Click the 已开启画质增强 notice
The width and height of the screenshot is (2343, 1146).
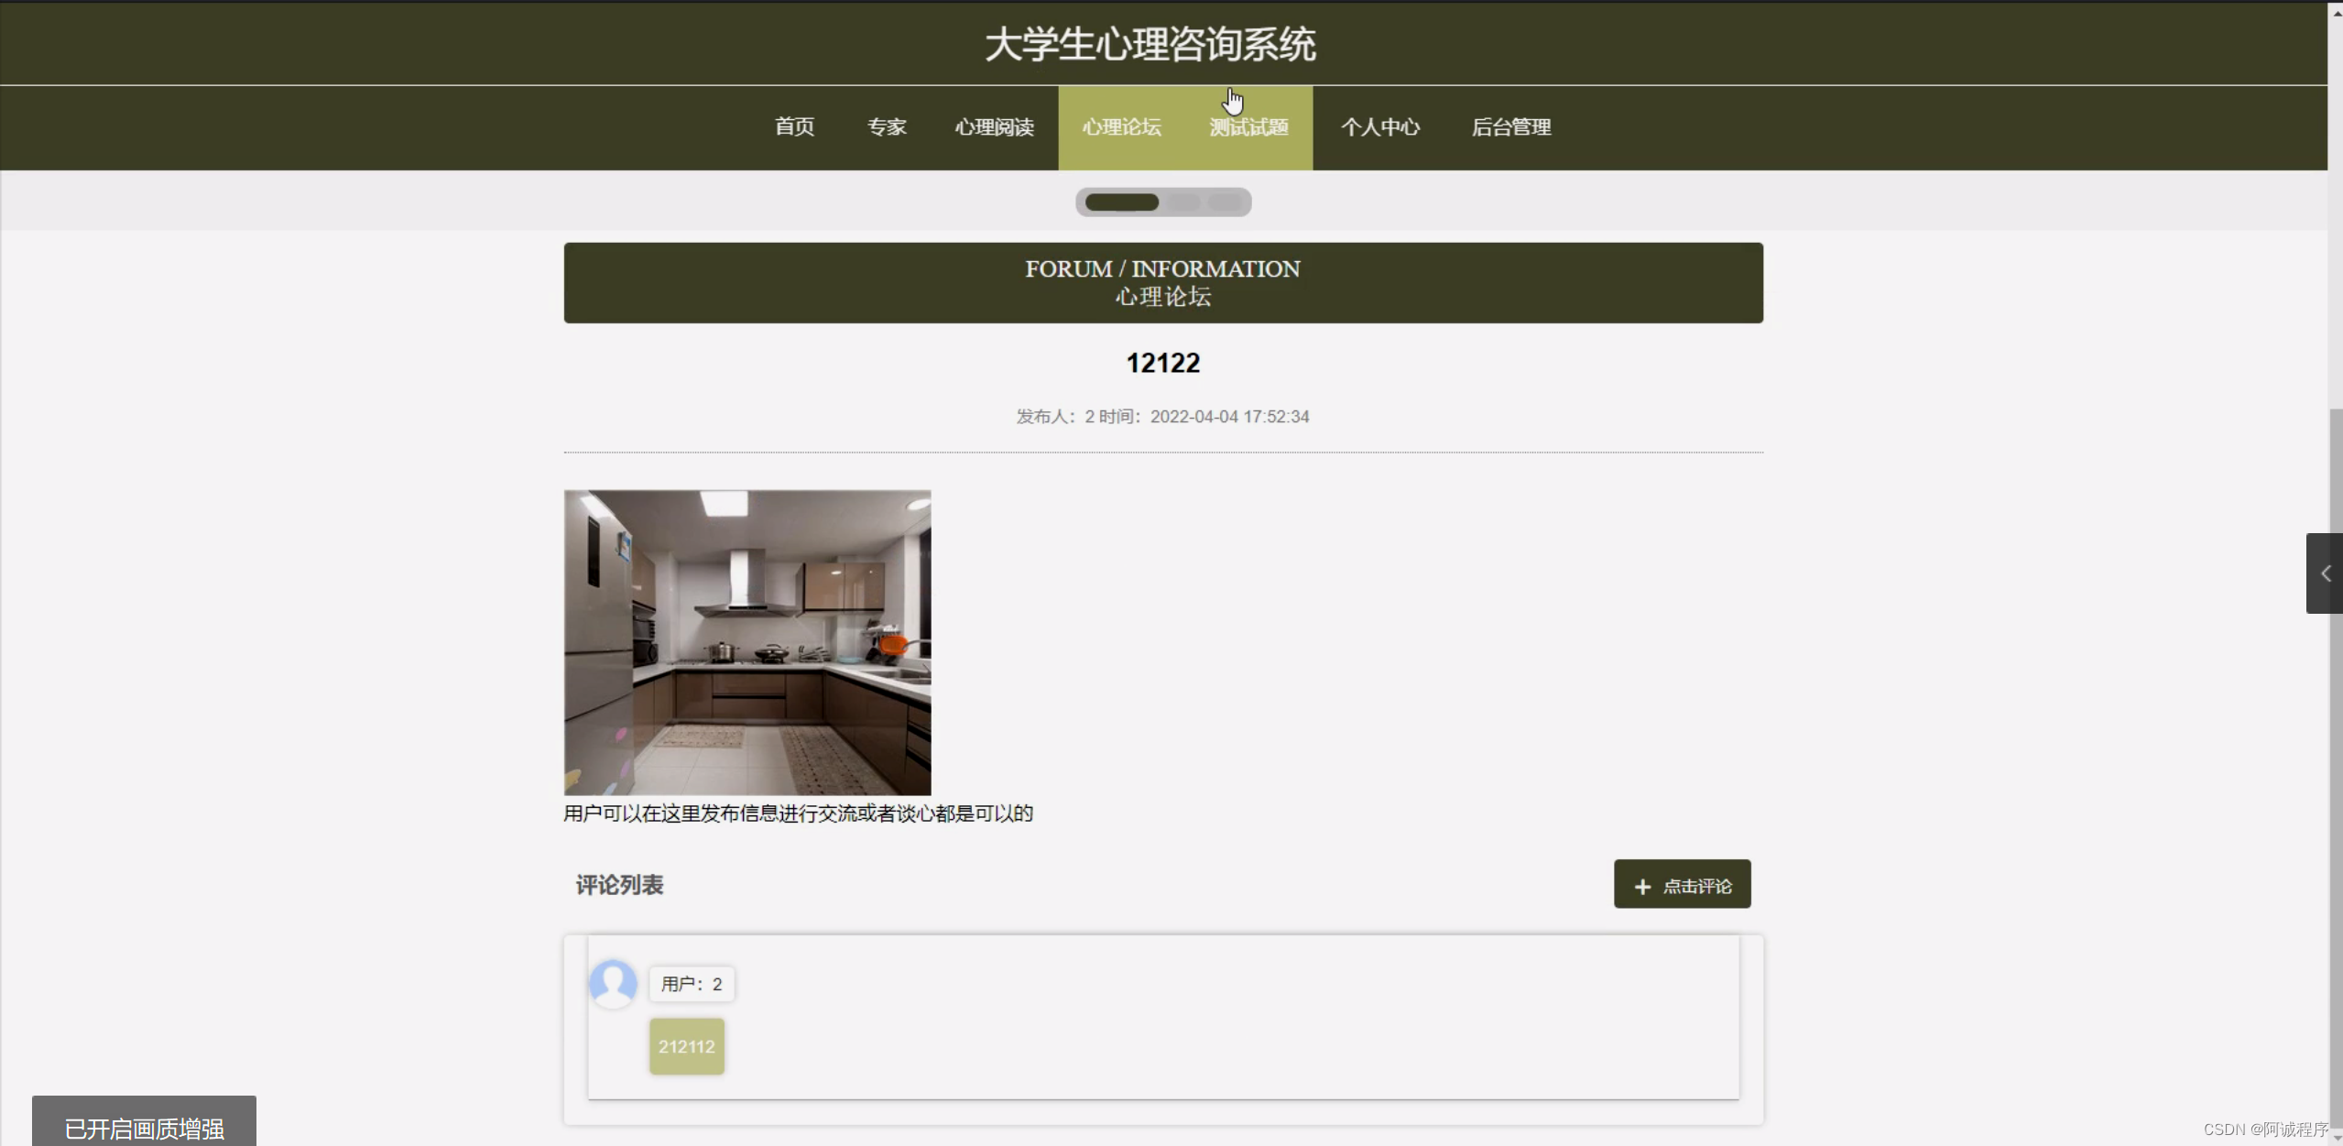point(145,1128)
